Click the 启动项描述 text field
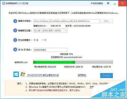This screenshot has width=127, height=99. point(50,50)
